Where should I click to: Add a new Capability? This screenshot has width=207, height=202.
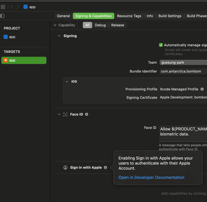[x=64, y=25]
